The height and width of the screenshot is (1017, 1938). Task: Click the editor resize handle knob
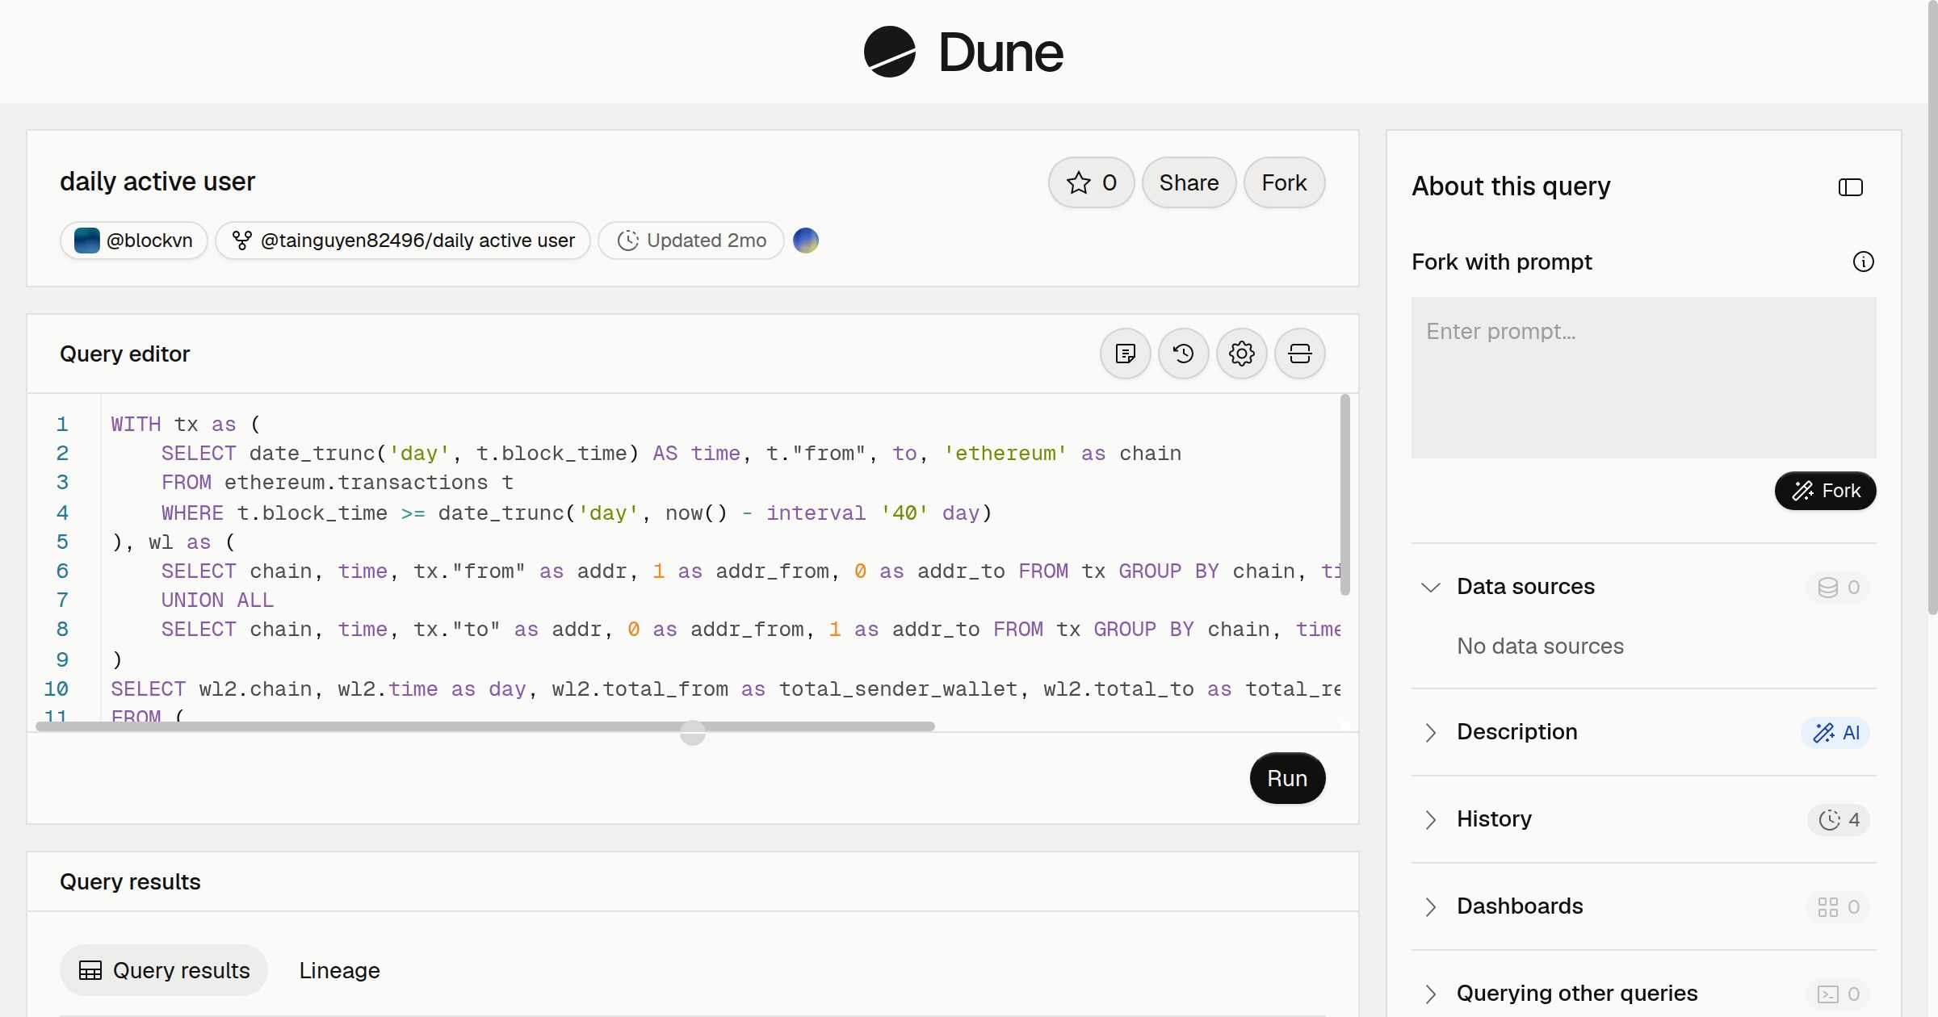(692, 733)
